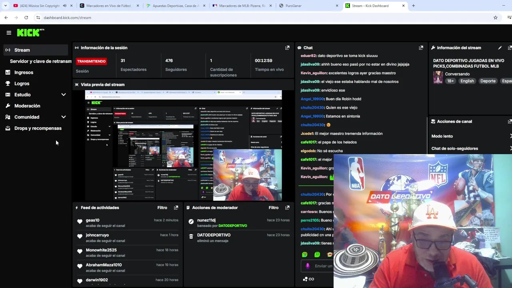
Task: Click the Conversando category thumbnail image
Action: pos(438,77)
